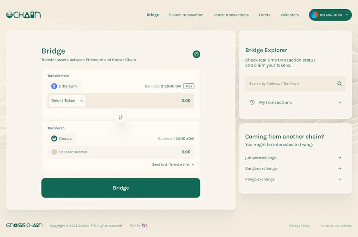Click the Max balance button
The image size is (358, 237).
[189, 86]
